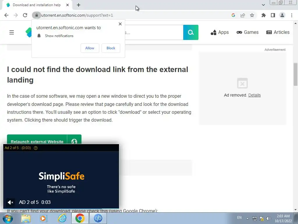Dismiss the notification permission popup
The image size is (298, 224).
tap(120, 24)
